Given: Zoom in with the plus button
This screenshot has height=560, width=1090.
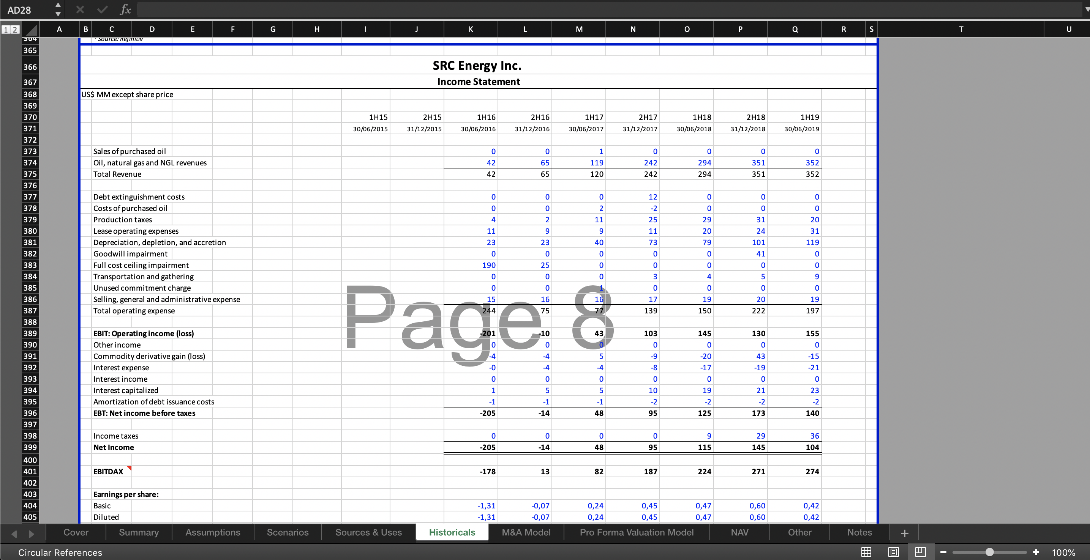Looking at the screenshot, I should [1036, 552].
